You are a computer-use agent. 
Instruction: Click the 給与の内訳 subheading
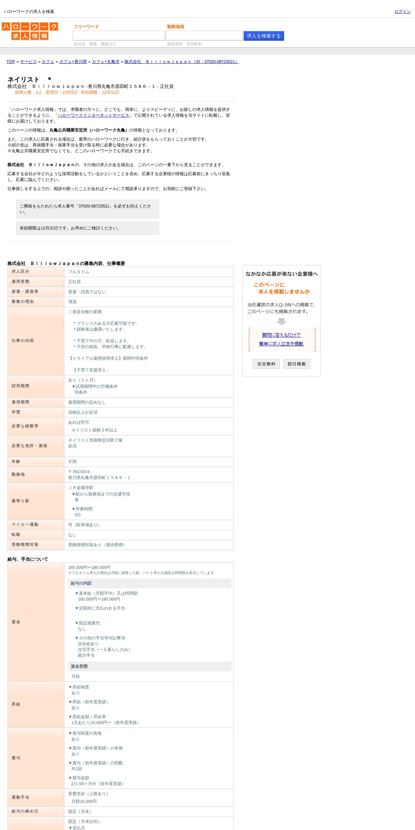tap(150, 583)
